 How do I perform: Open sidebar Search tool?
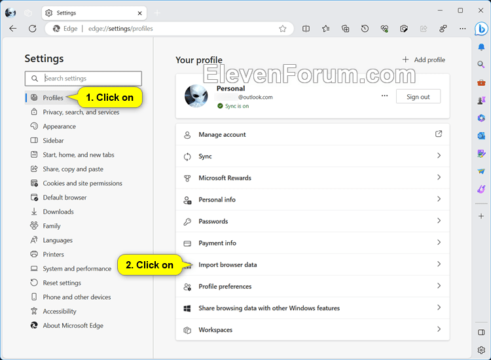pyautogui.click(x=481, y=65)
